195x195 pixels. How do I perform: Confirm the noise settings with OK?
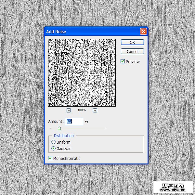132,42
